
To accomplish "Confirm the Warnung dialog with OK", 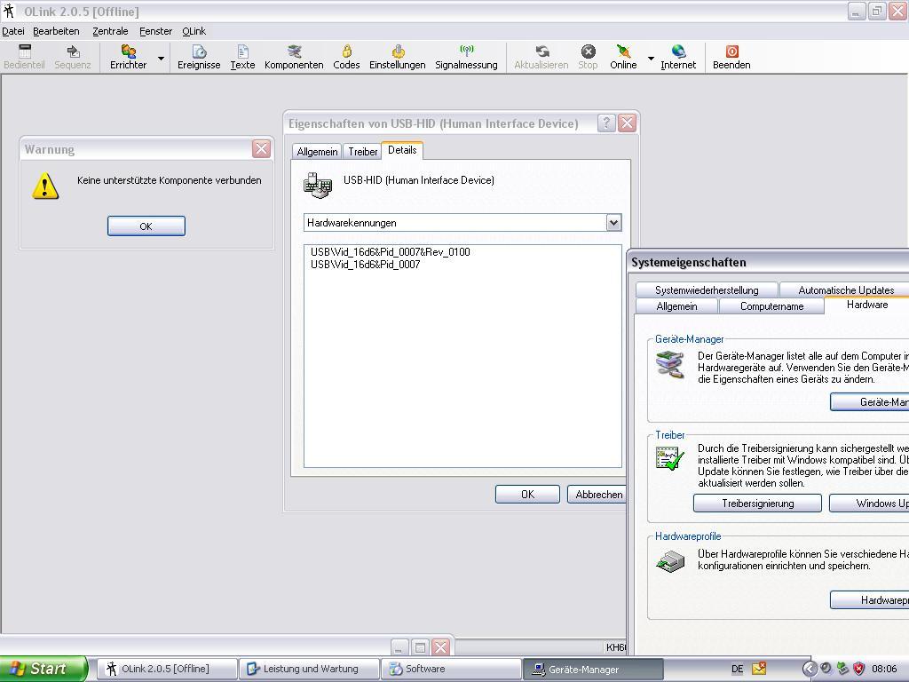I will click(x=146, y=226).
